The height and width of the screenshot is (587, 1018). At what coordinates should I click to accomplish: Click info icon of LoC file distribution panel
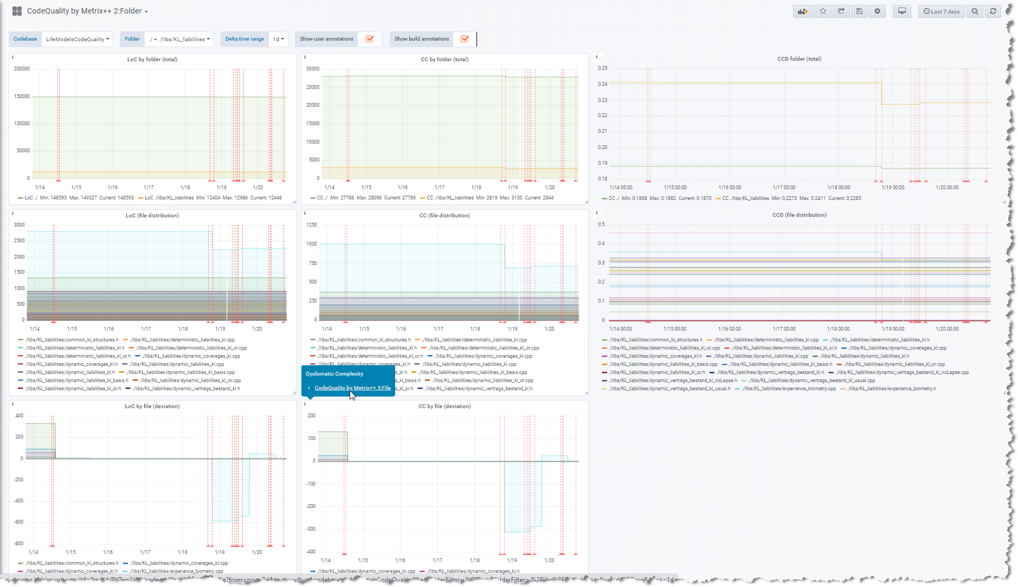pyautogui.click(x=12, y=213)
